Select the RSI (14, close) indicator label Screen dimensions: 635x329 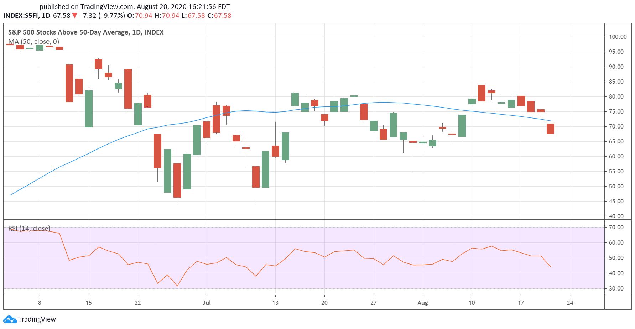click(29, 229)
